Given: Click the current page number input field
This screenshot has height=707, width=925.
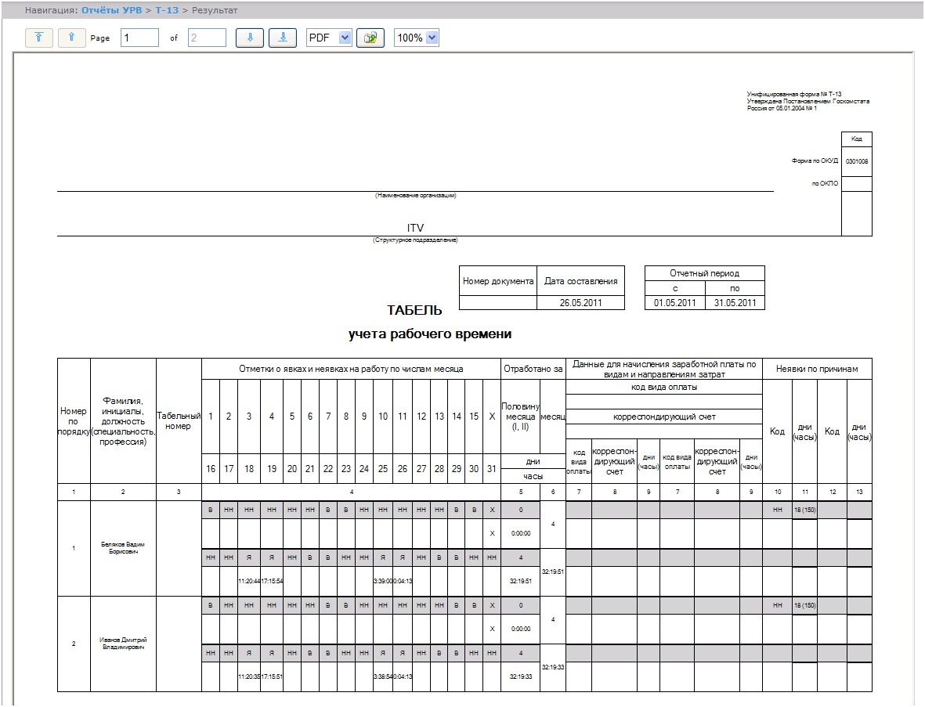Looking at the screenshot, I should coord(139,38).
